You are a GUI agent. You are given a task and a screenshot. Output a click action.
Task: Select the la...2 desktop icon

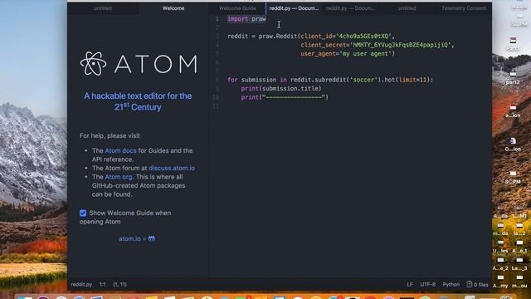pyautogui.click(x=519, y=229)
